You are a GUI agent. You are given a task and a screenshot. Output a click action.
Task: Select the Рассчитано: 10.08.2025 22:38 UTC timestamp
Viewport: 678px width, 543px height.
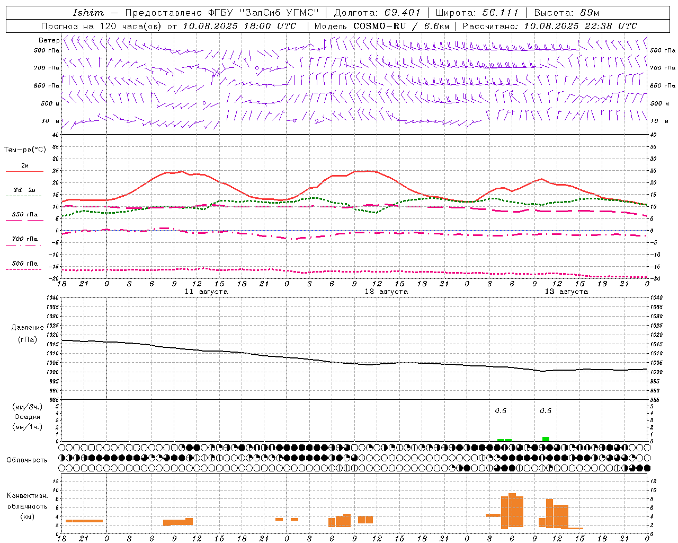pos(550,26)
